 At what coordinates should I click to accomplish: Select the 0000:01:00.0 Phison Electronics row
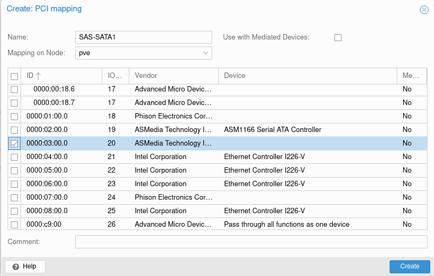[162, 116]
